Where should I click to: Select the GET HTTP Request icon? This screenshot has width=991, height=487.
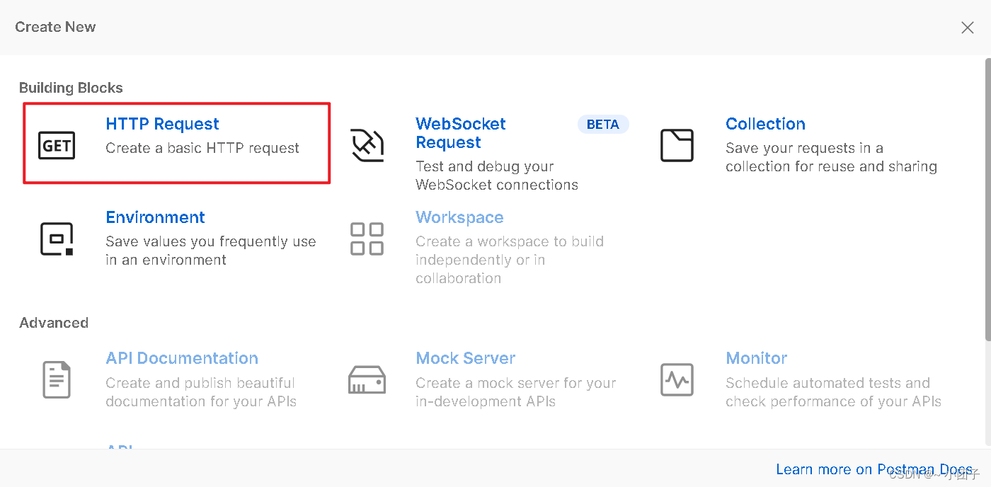pos(57,144)
